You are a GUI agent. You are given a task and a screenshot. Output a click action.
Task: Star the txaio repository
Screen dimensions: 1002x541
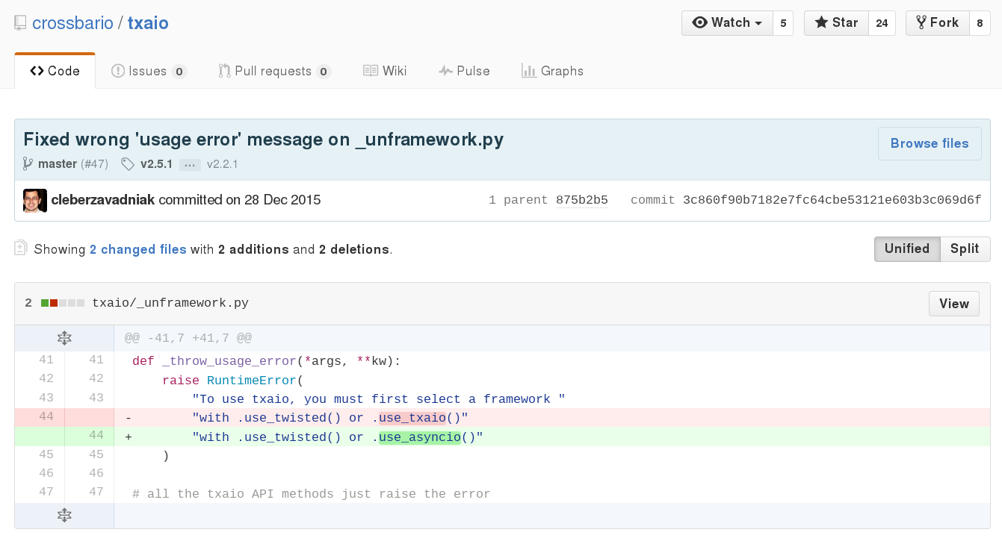click(x=836, y=23)
